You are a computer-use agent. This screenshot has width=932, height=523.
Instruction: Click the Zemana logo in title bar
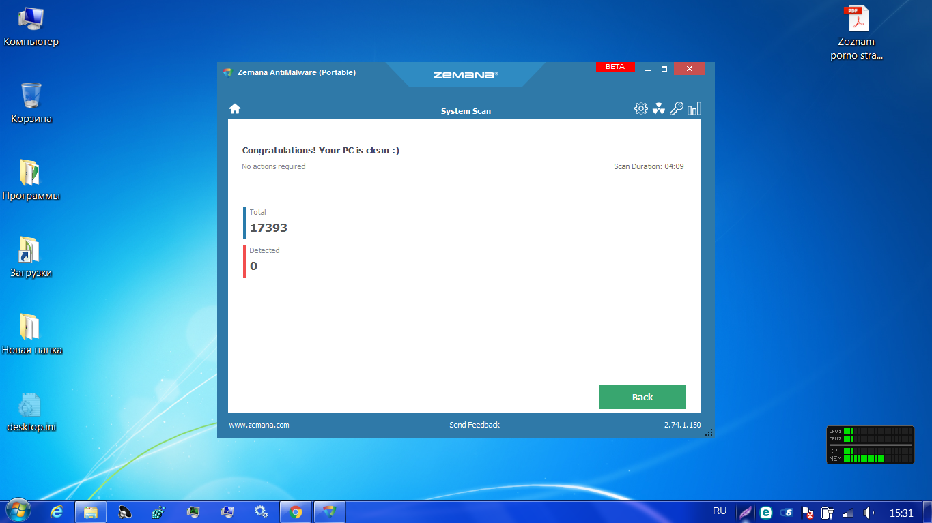pos(466,75)
